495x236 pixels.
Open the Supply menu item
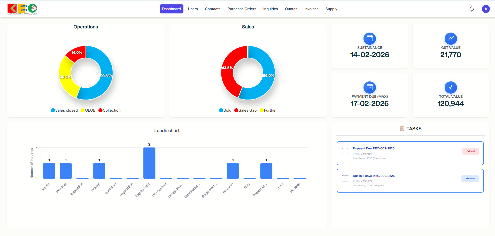(x=331, y=9)
